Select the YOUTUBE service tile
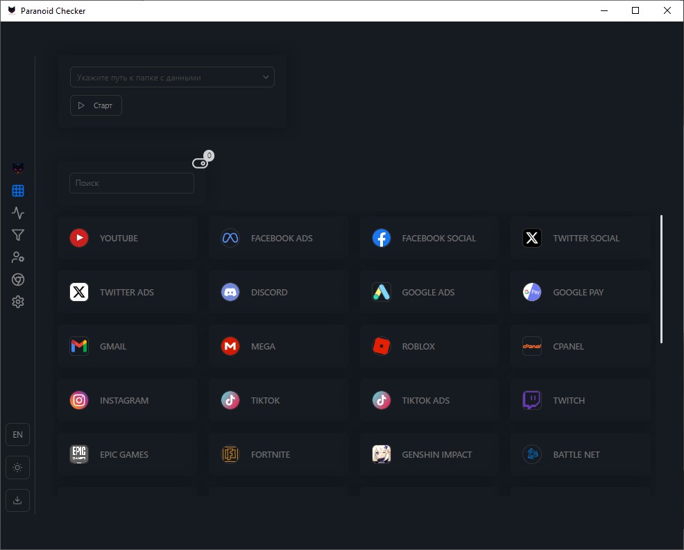The image size is (684, 550). [x=128, y=238]
